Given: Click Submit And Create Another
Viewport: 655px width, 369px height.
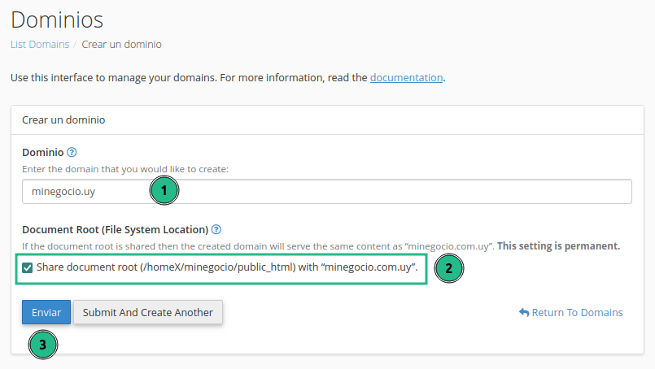Looking at the screenshot, I should click(147, 312).
